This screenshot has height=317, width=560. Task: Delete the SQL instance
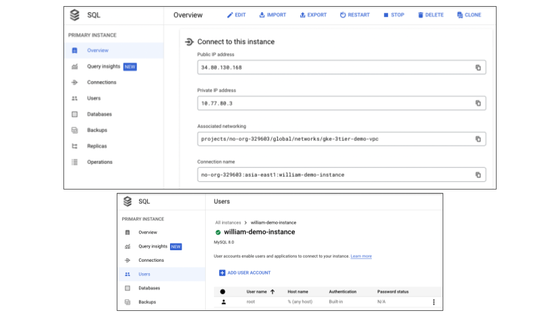430,15
